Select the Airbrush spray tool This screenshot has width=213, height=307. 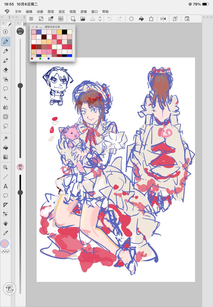click(x=5, y=79)
